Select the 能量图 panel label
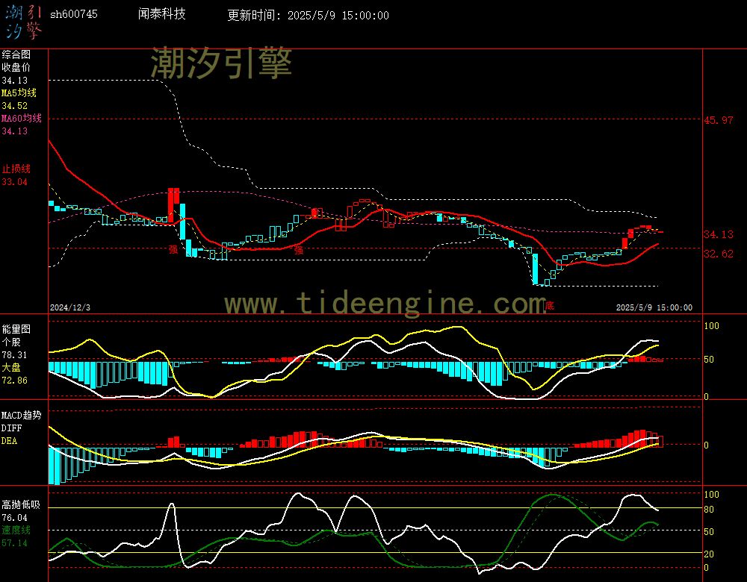The width and height of the screenshot is (747, 582). point(16,329)
